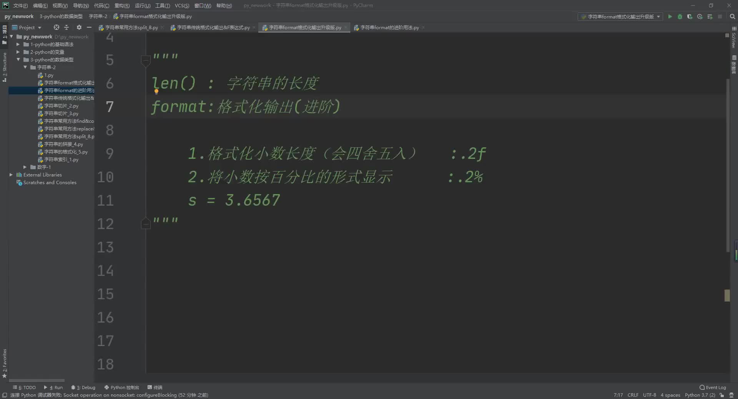Expand 2-python的变量 folder
Viewport: 738px width, 399px height.
tap(18, 52)
